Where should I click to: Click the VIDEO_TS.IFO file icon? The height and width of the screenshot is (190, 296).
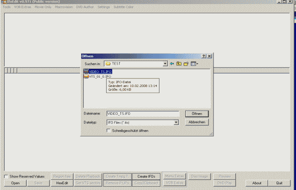pos(86,72)
